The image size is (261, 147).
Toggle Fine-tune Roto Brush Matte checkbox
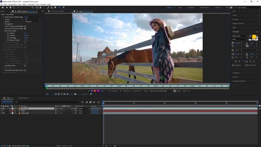coord(25,29)
